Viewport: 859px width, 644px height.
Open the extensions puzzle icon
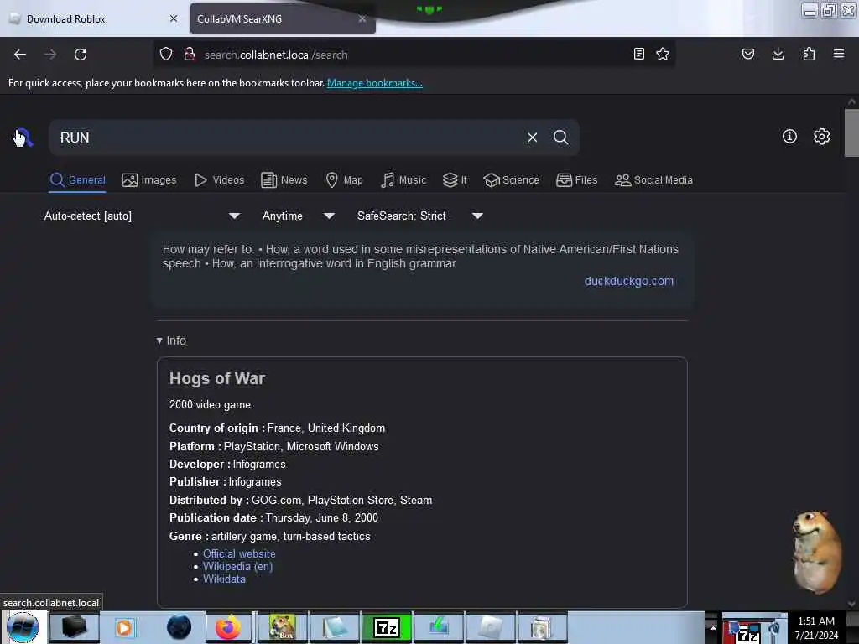pyautogui.click(x=809, y=55)
